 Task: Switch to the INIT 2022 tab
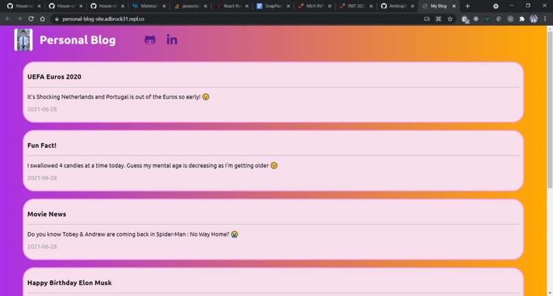click(x=355, y=6)
